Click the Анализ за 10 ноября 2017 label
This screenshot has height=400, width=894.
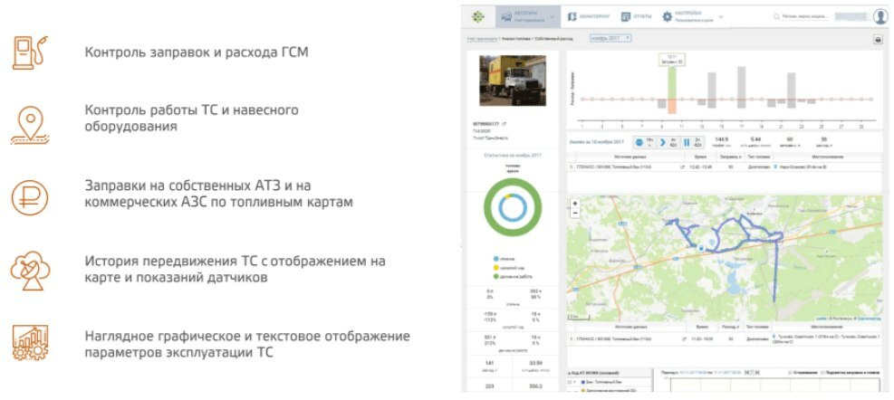597,142
